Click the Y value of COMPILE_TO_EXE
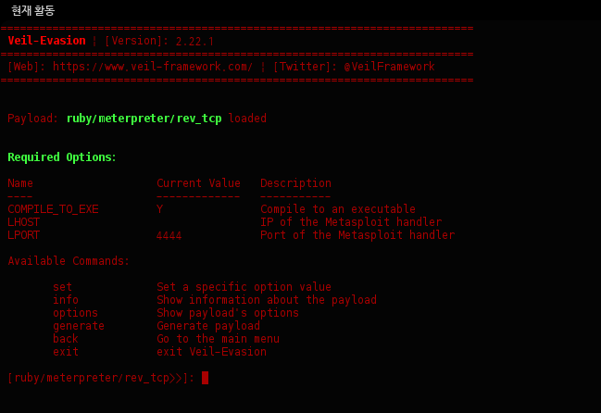601x413 pixels. pos(160,209)
